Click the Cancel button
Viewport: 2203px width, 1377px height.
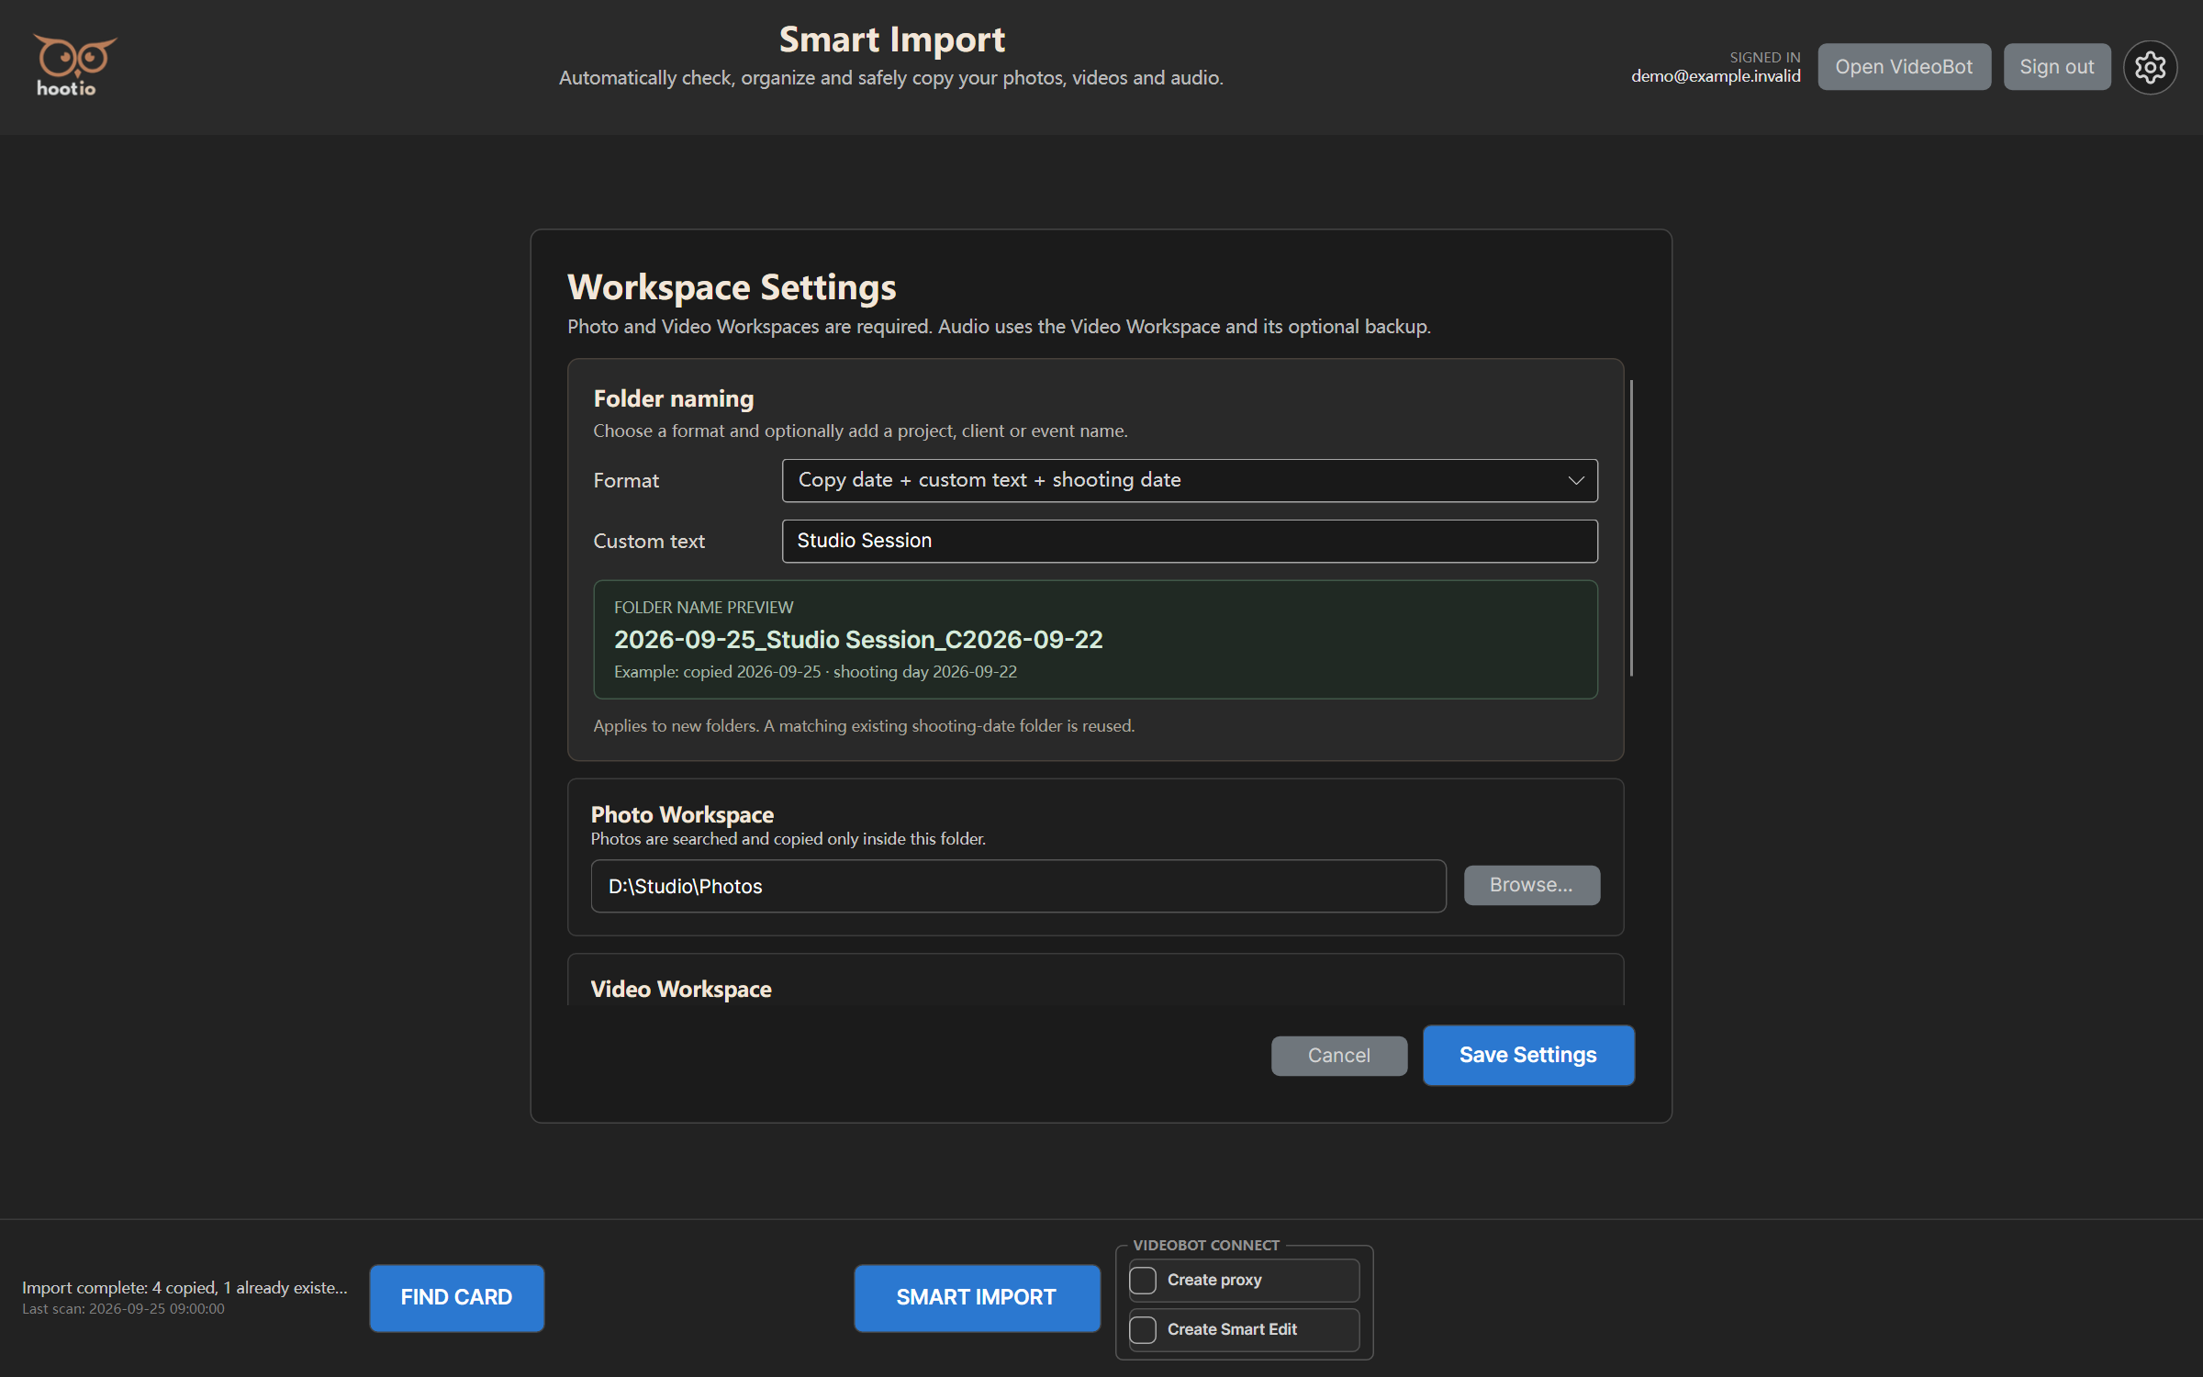pyautogui.click(x=1339, y=1056)
